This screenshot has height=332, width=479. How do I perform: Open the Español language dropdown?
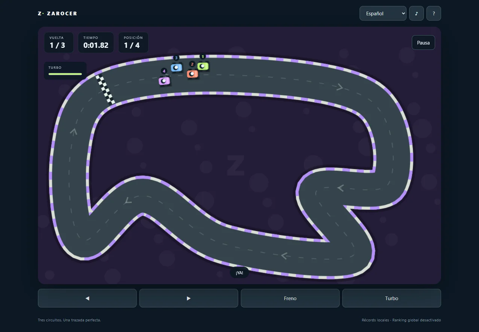click(383, 13)
